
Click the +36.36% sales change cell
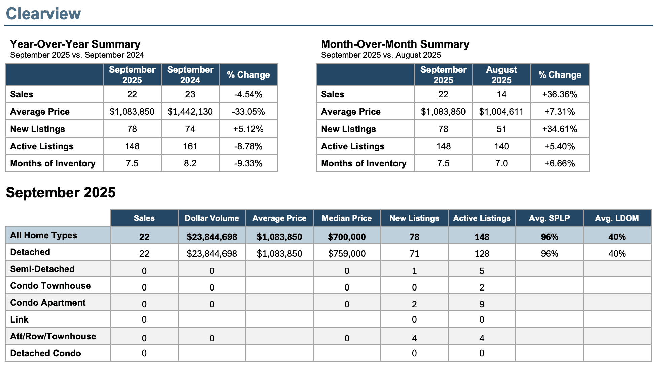[x=559, y=94]
